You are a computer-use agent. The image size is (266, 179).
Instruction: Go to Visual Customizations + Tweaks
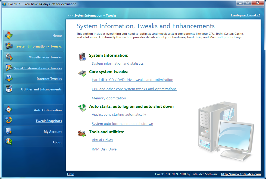(38, 68)
